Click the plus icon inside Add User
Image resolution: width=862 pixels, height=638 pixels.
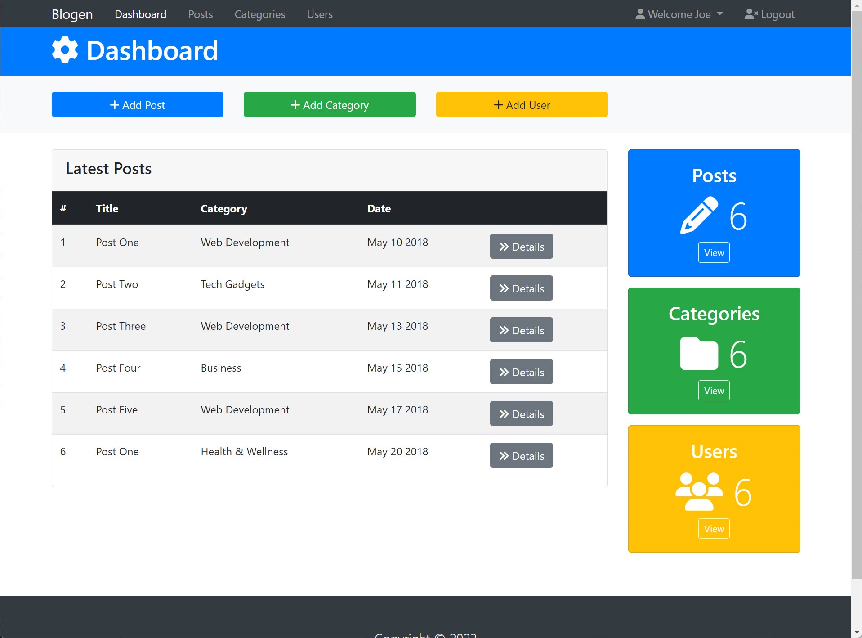[x=498, y=105]
